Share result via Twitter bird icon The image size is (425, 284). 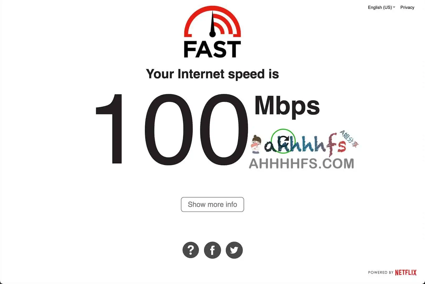[x=234, y=250]
